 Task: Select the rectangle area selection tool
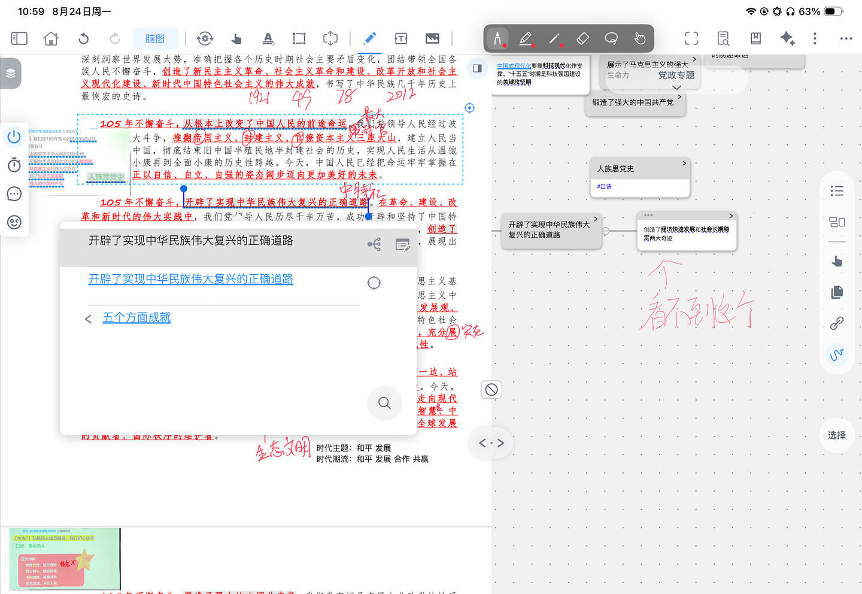(299, 39)
